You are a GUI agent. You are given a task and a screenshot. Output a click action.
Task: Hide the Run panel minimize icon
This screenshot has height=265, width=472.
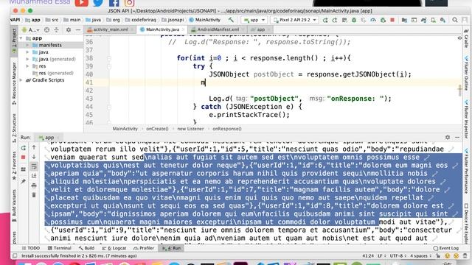[x=457, y=138]
